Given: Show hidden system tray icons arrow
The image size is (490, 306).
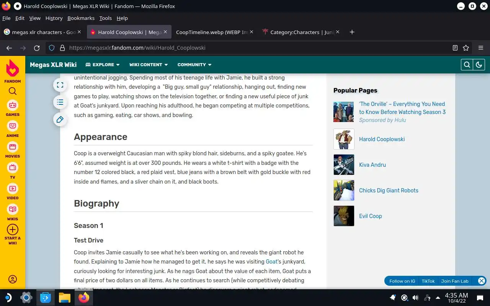Looking at the screenshot, I should [x=438, y=298].
